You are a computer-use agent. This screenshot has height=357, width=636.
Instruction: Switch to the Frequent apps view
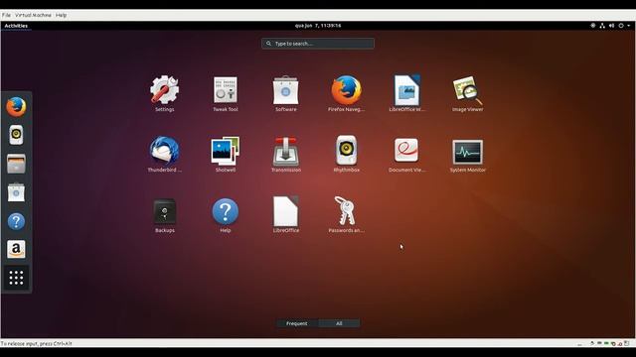(297, 323)
